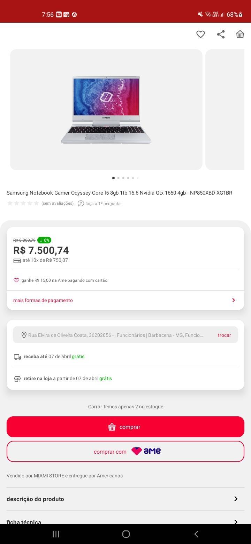Tap the location pin icon in address bar
This screenshot has width=251, height=544.
click(x=24, y=335)
